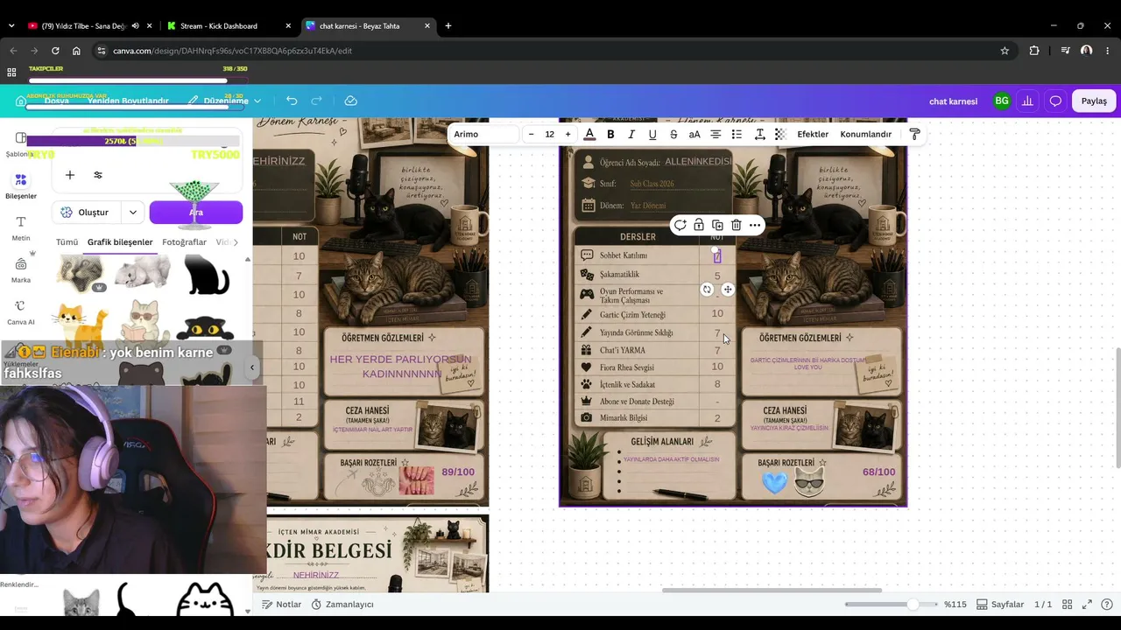
Task: Decrease the font size with minus
Action: [x=531, y=134]
